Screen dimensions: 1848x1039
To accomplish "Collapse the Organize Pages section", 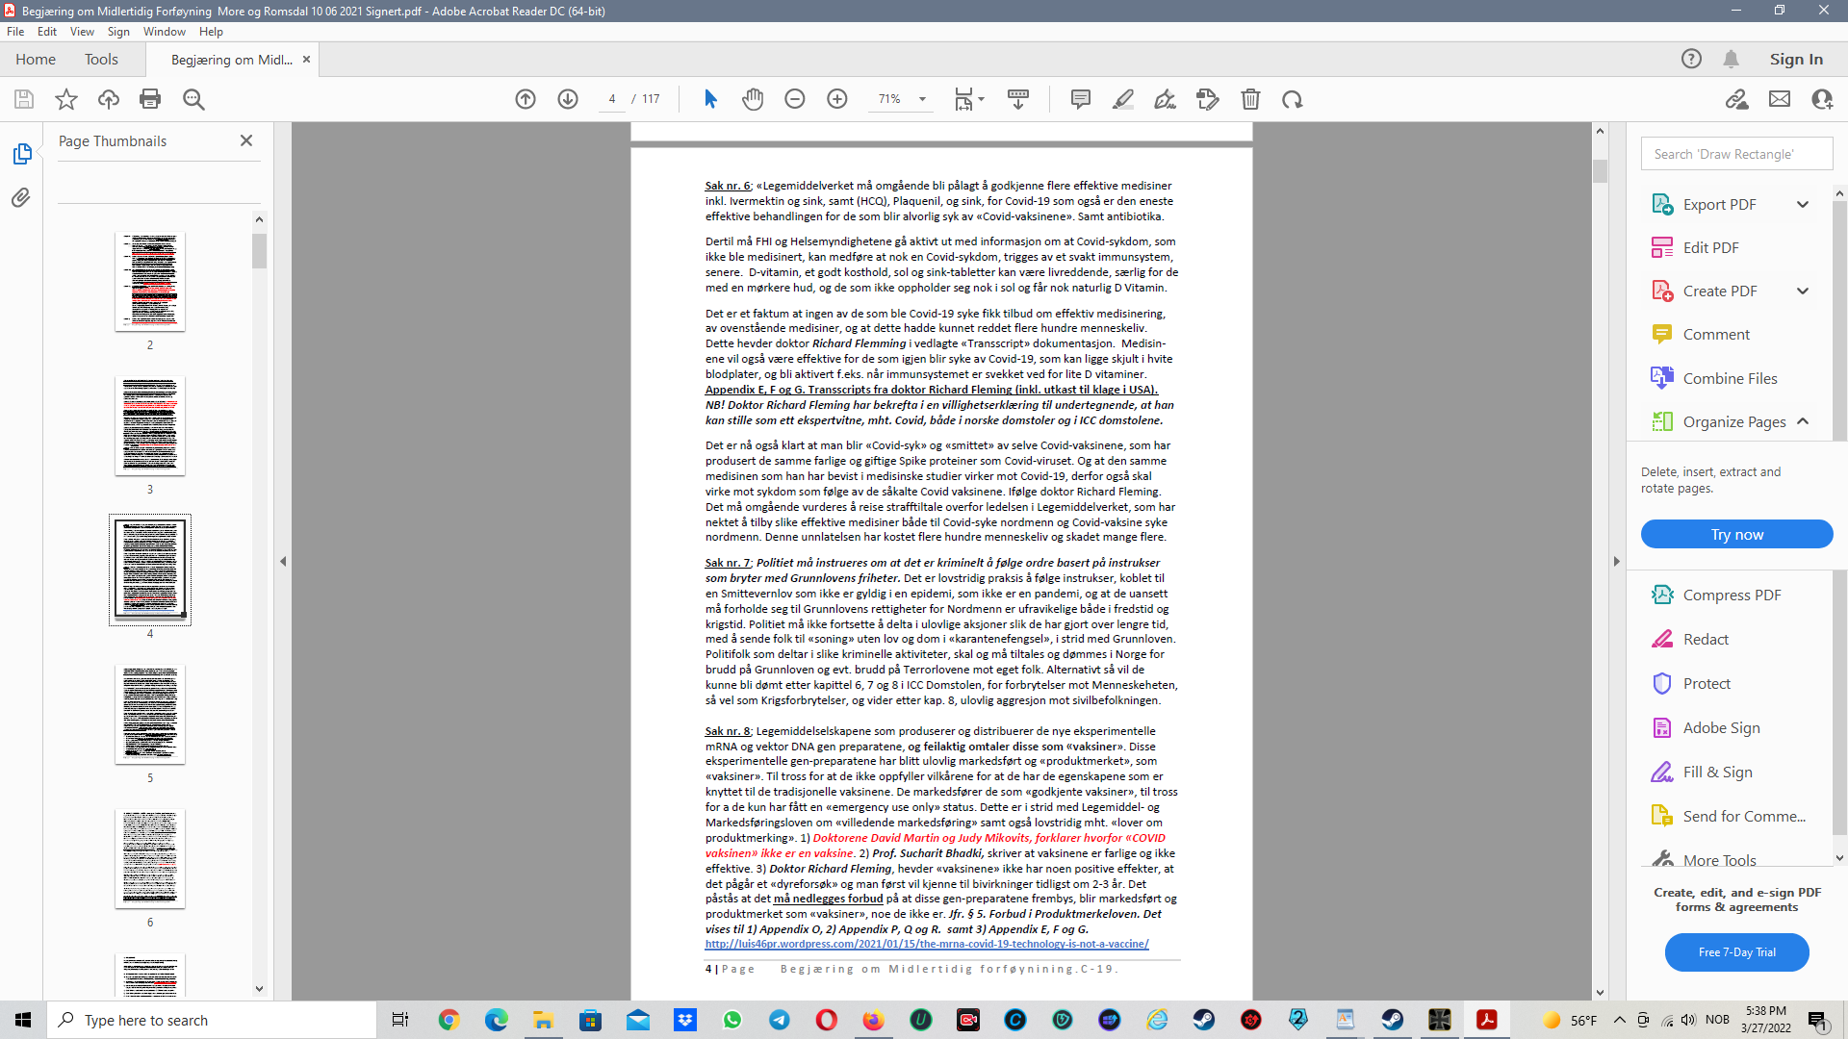I will point(1803,421).
